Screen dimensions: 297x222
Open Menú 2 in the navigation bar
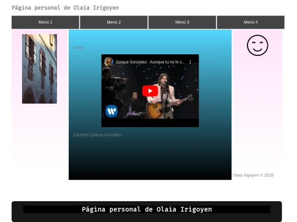click(114, 22)
